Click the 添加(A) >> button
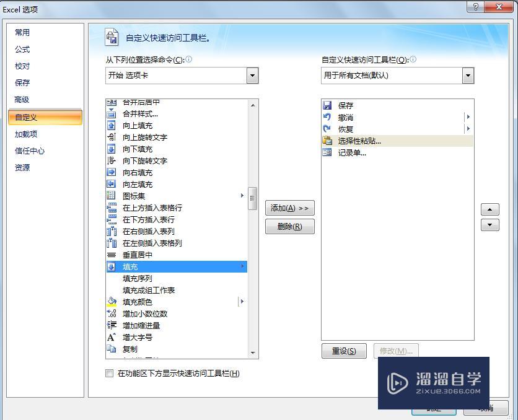 290,208
